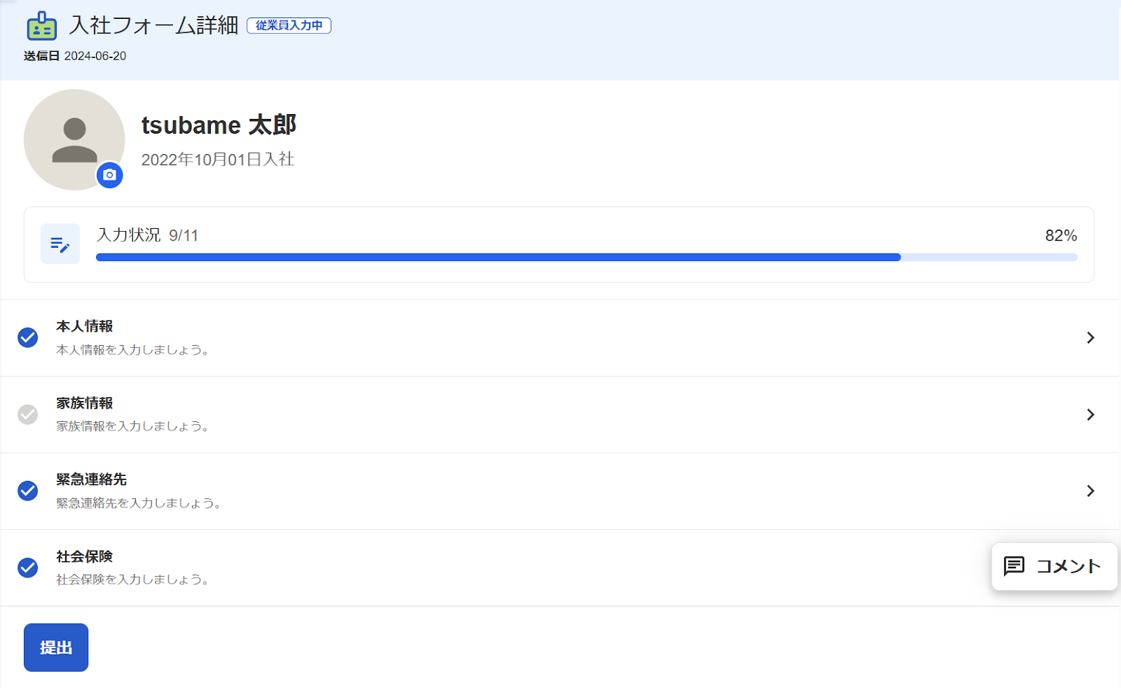Click the edit list icon beside 入力状況

60,244
